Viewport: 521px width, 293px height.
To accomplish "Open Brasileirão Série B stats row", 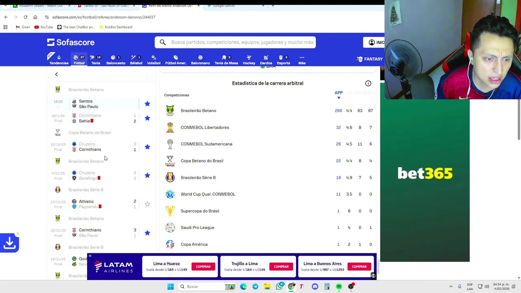I will coord(269,177).
